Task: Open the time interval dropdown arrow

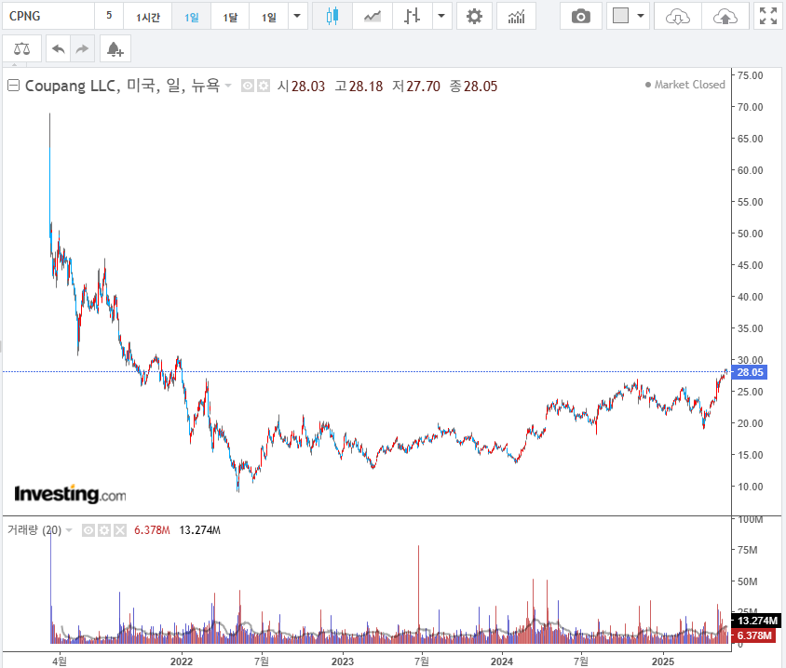Action: pos(297,17)
